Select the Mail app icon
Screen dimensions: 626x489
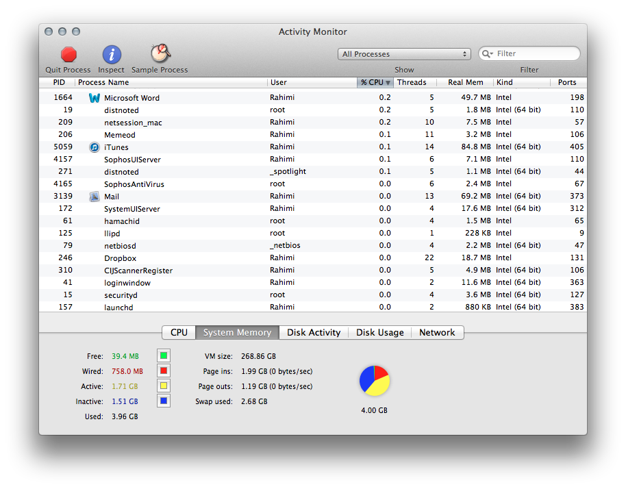pyautogui.click(x=95, y=197)
